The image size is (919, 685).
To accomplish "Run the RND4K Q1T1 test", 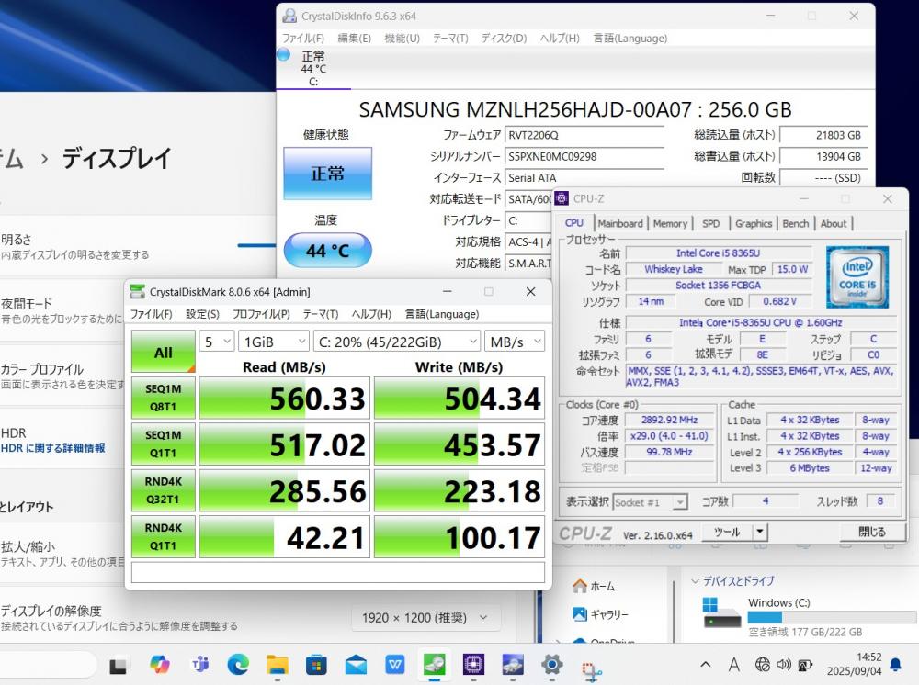I will 164,537.
